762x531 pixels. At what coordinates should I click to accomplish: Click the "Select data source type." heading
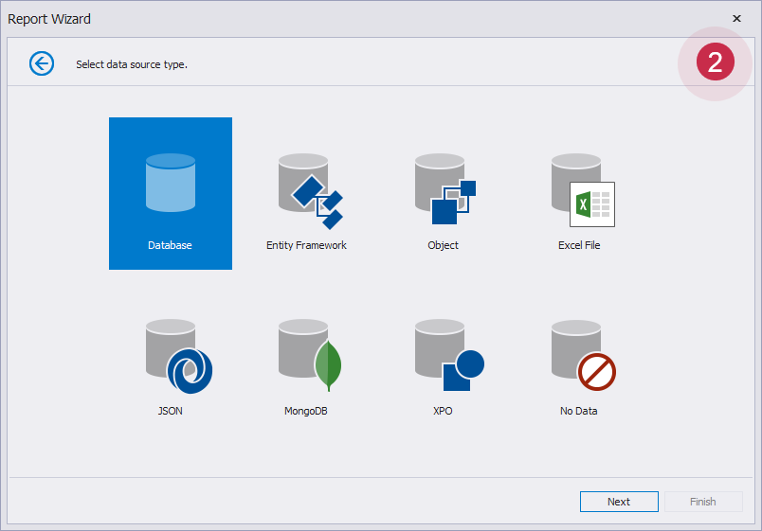tap(132, 64)
